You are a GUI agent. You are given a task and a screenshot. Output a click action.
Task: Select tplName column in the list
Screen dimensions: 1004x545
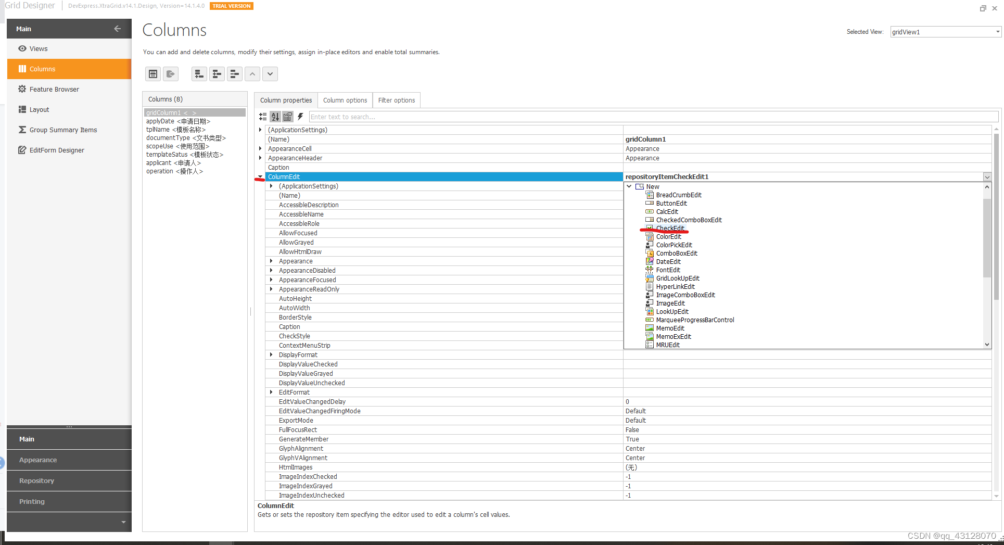point(176,130)
